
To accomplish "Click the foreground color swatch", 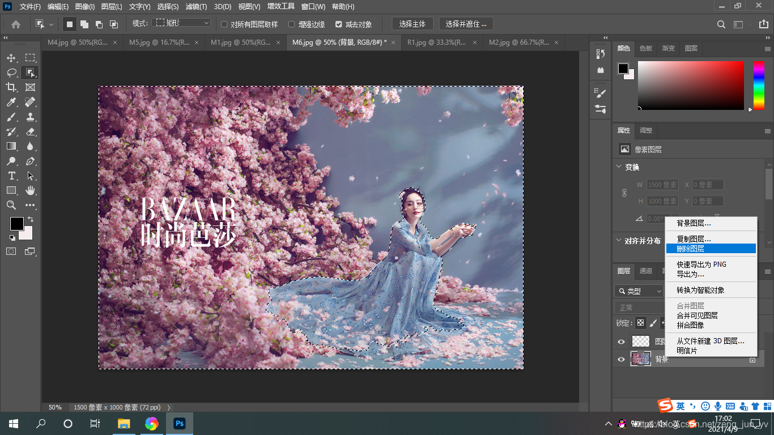I will 17,224.
